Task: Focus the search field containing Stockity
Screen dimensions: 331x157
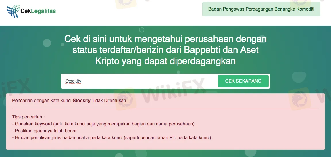Action: (x=139, y=81)
